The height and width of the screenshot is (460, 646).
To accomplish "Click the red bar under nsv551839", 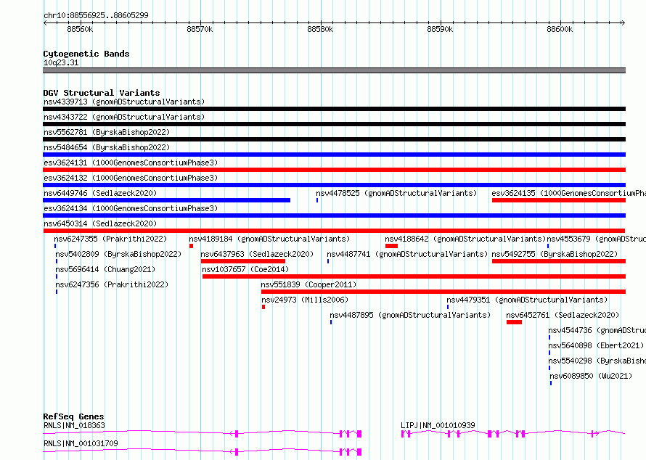I will click(443, 292).
